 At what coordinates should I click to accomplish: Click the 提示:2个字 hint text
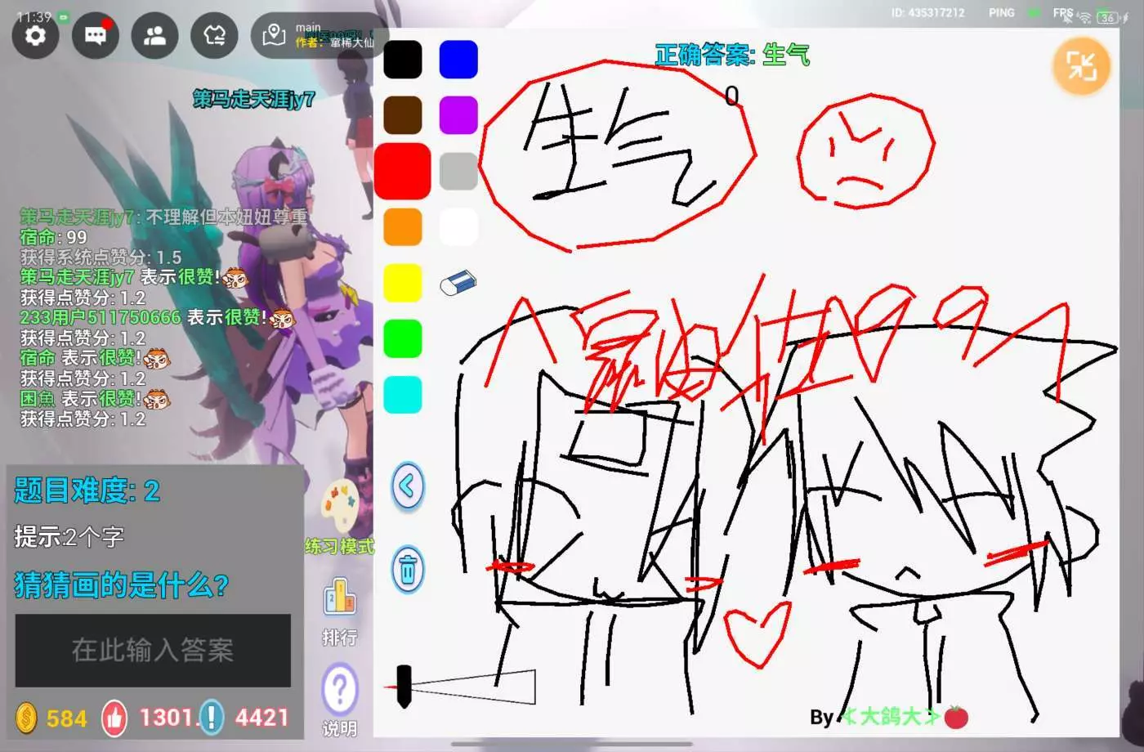[x=69, y=537]
